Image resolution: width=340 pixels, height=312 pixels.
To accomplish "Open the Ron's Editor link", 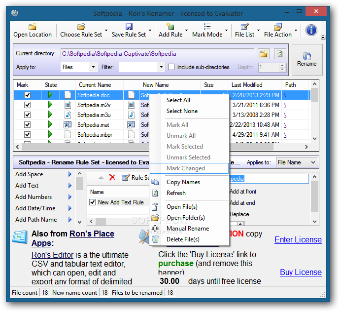I will (52, 255).
